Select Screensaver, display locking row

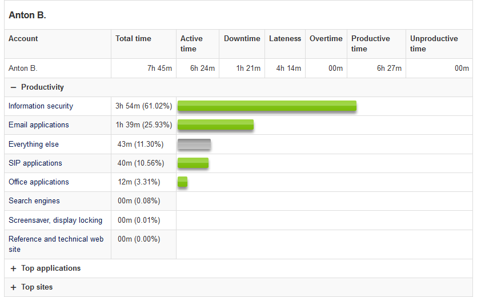click(x=55, y=220)
